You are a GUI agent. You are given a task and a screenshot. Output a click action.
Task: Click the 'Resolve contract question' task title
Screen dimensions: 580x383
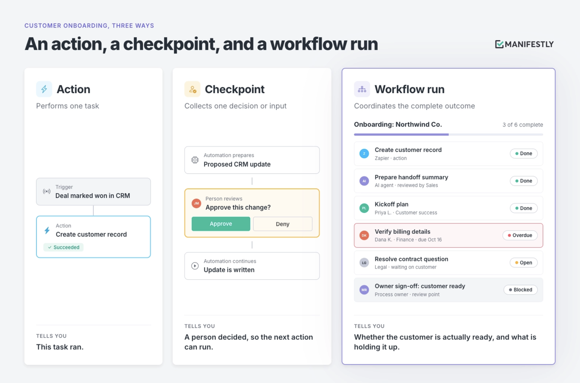coord(411,259)
